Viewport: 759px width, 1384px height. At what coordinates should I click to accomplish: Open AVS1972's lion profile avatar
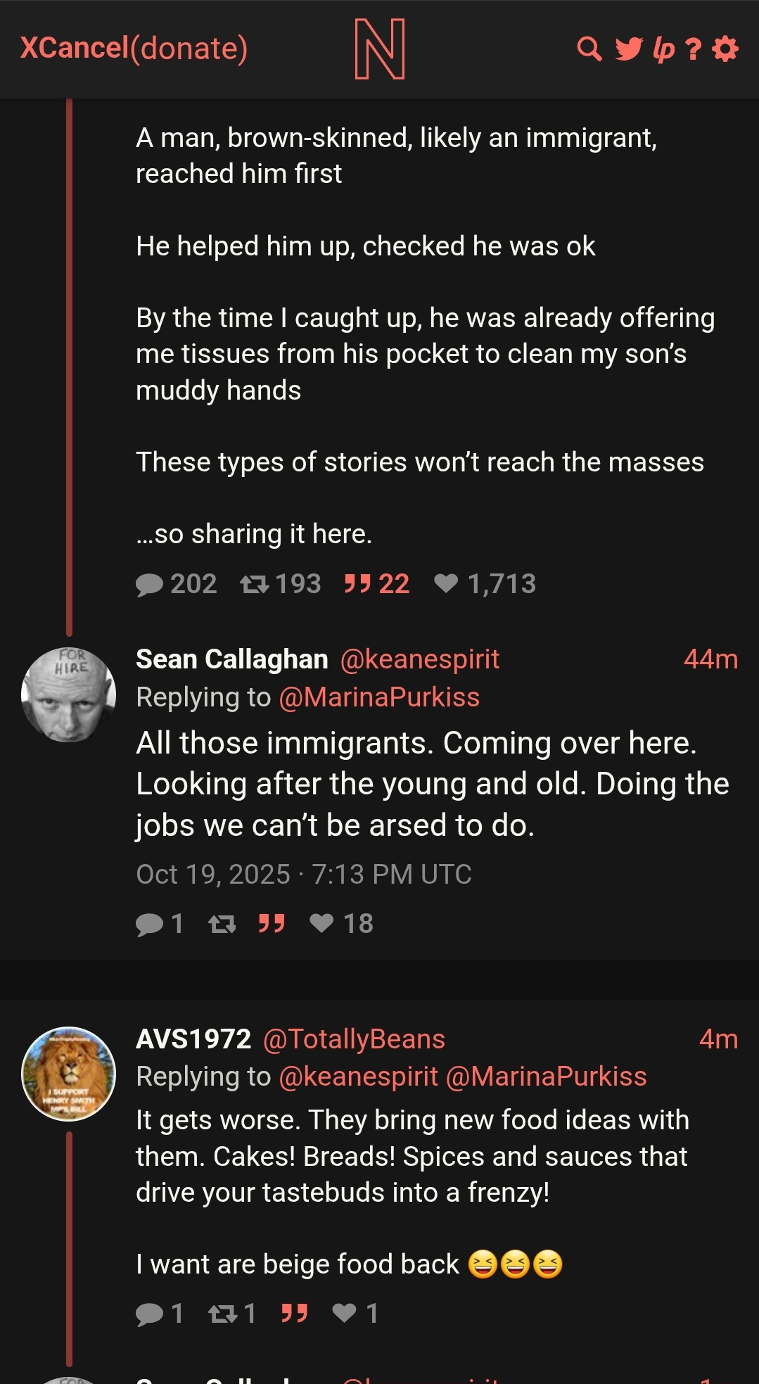[69, 1074]
